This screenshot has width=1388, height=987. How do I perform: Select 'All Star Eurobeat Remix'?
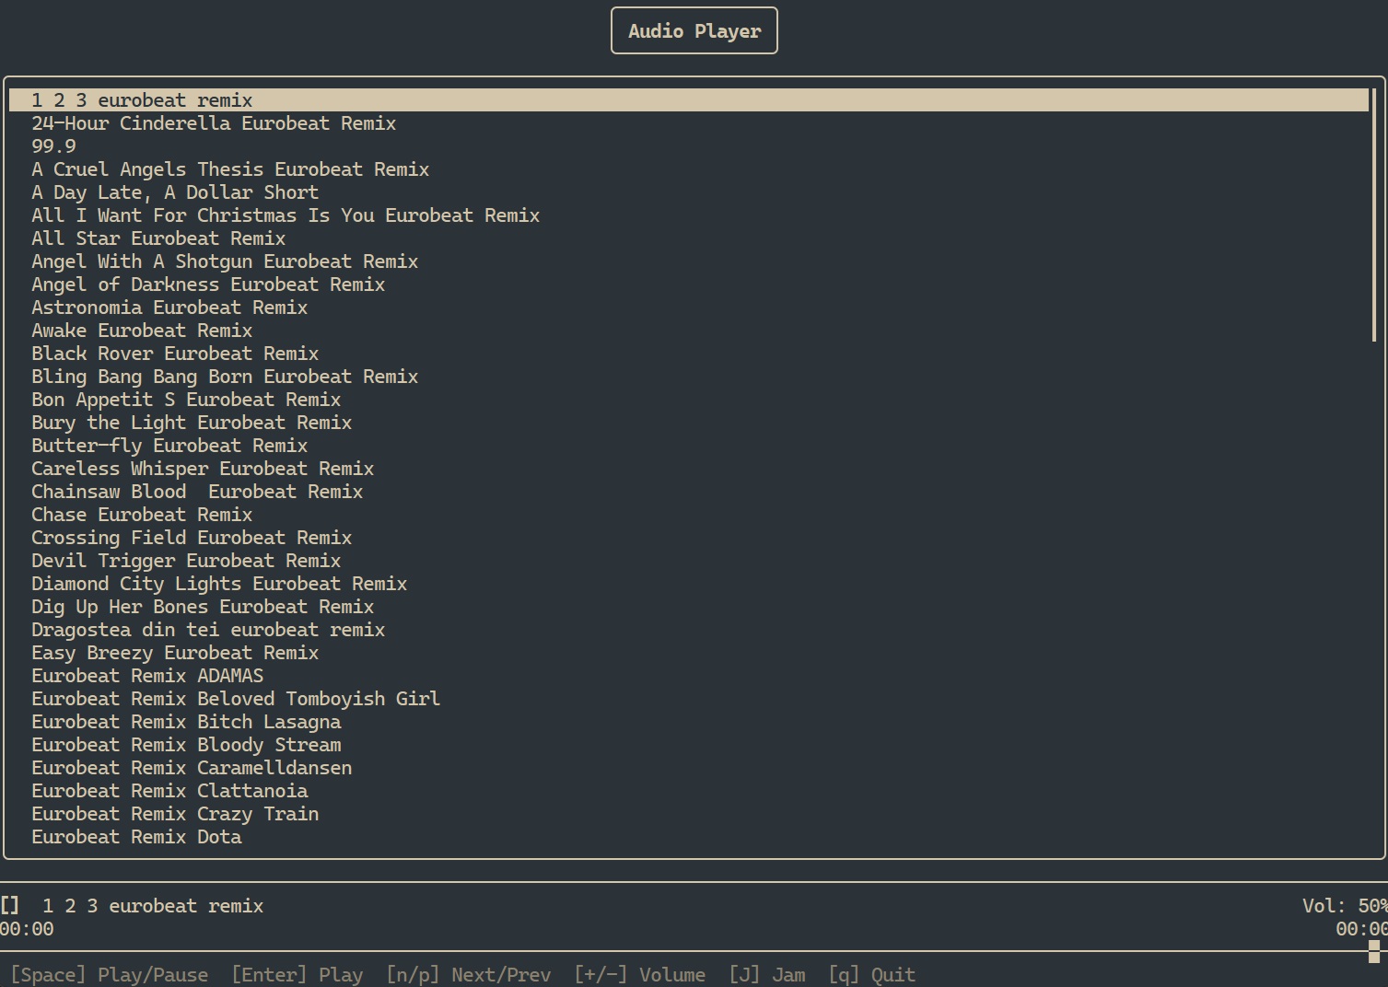point(158,238)
